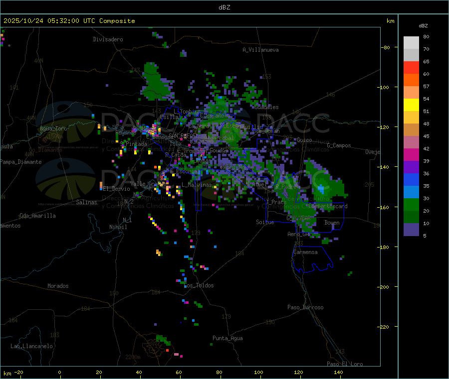This screenshot has width=449, height=379.
Task: Click the Valle_Grande location label
Action: click(147, 184)
